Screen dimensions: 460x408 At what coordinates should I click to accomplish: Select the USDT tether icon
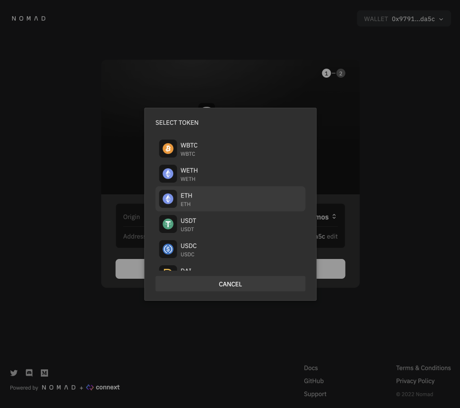[168, 224]
